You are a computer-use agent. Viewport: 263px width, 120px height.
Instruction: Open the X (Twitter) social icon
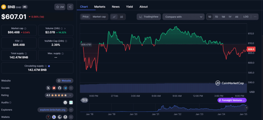[x=48, y=88]
